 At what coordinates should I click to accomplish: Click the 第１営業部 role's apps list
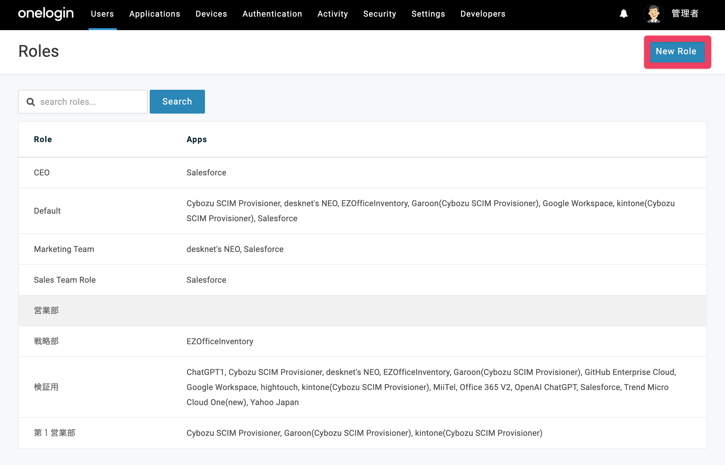364,433
